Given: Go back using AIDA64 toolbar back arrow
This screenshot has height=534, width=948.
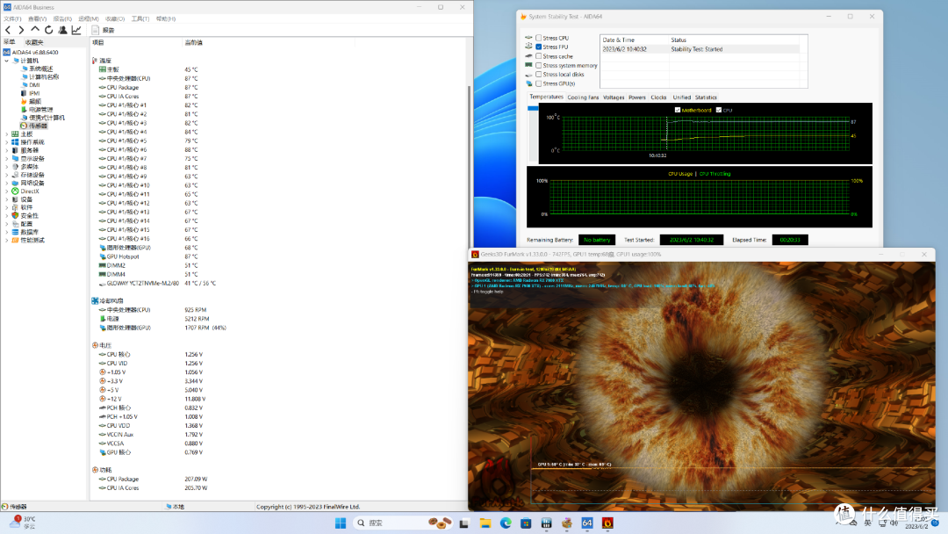Looking at the screenshot, I should pyautogui.click(x=8, y=30).
